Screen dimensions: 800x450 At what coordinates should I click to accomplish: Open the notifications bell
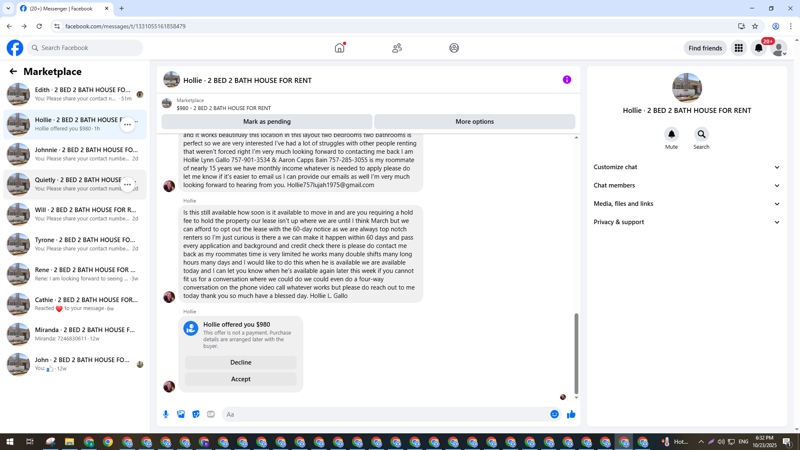pyautogui.click(x=758, y=48)
